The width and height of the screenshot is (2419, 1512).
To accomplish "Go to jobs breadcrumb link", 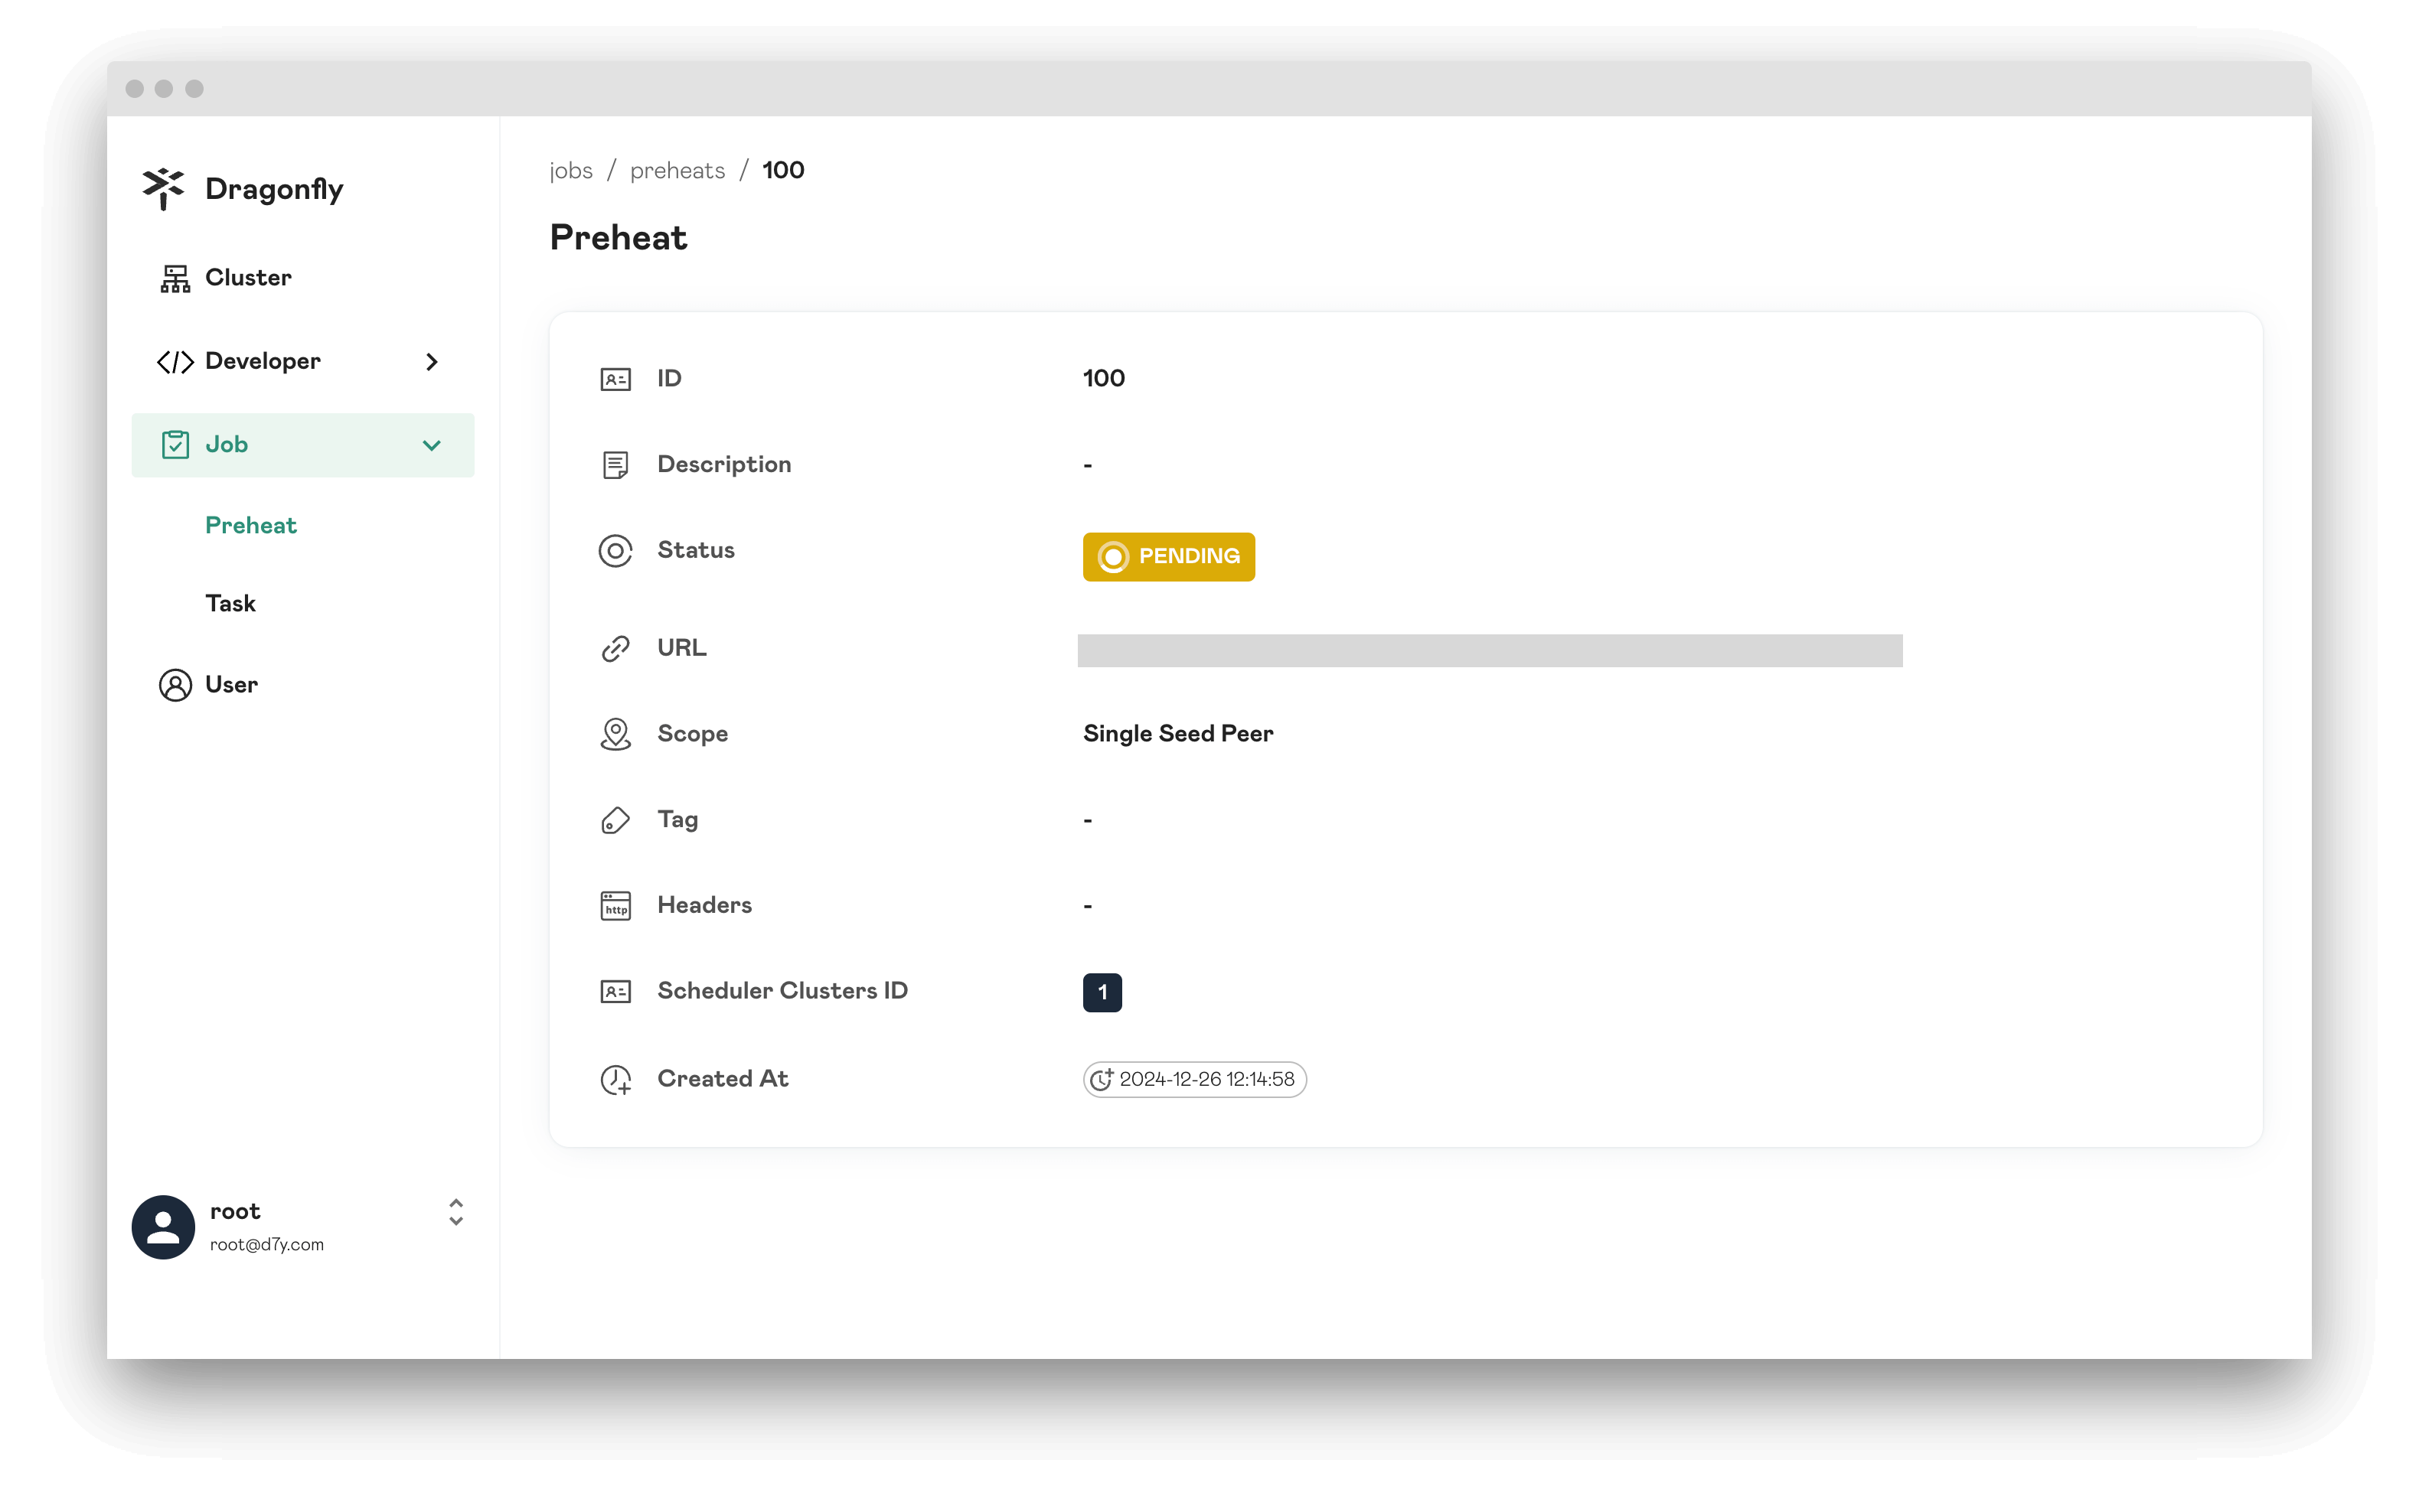I will pyautogui.click(x=571, y=170).
